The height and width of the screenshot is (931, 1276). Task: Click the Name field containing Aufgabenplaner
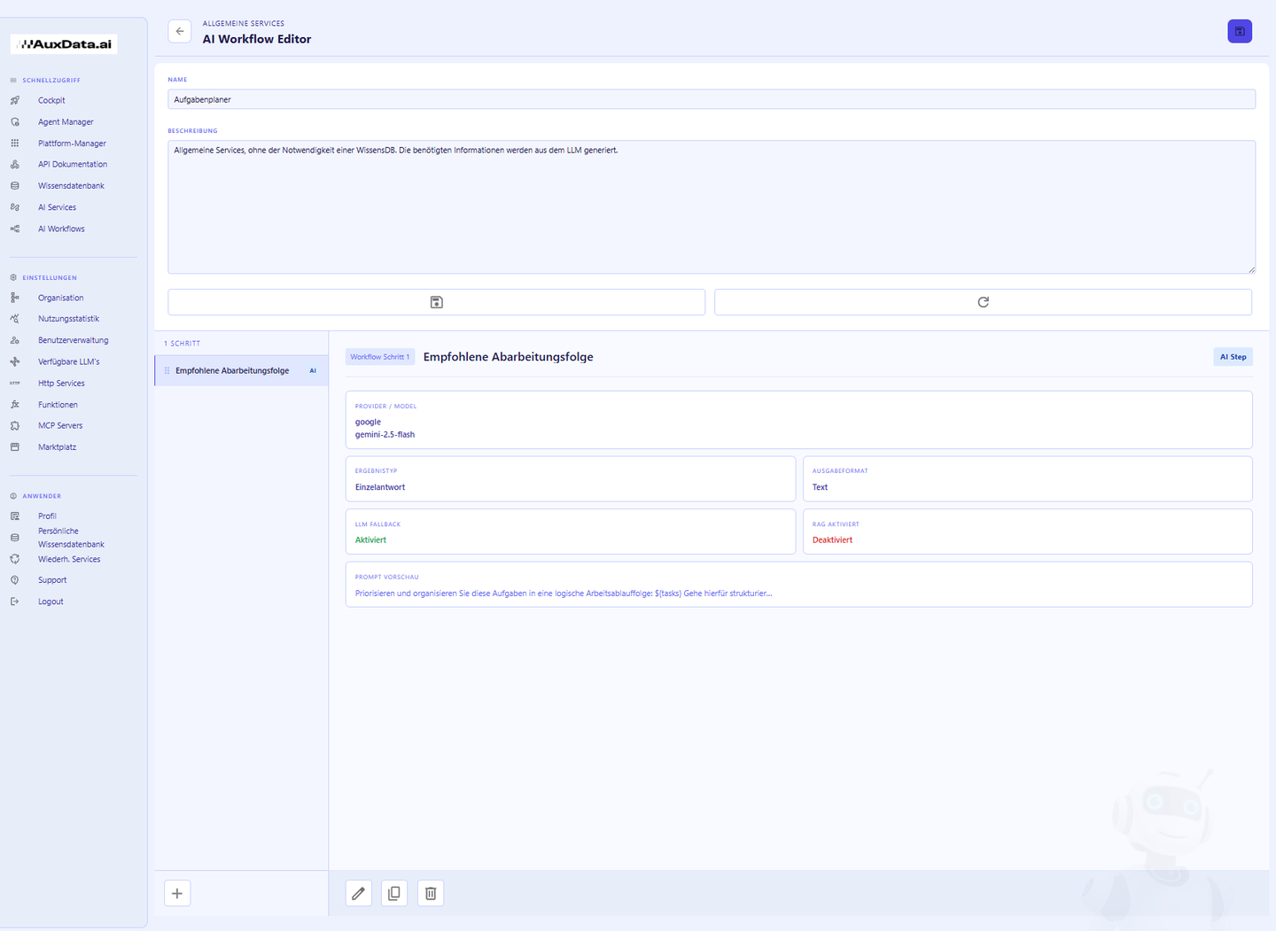712,99
